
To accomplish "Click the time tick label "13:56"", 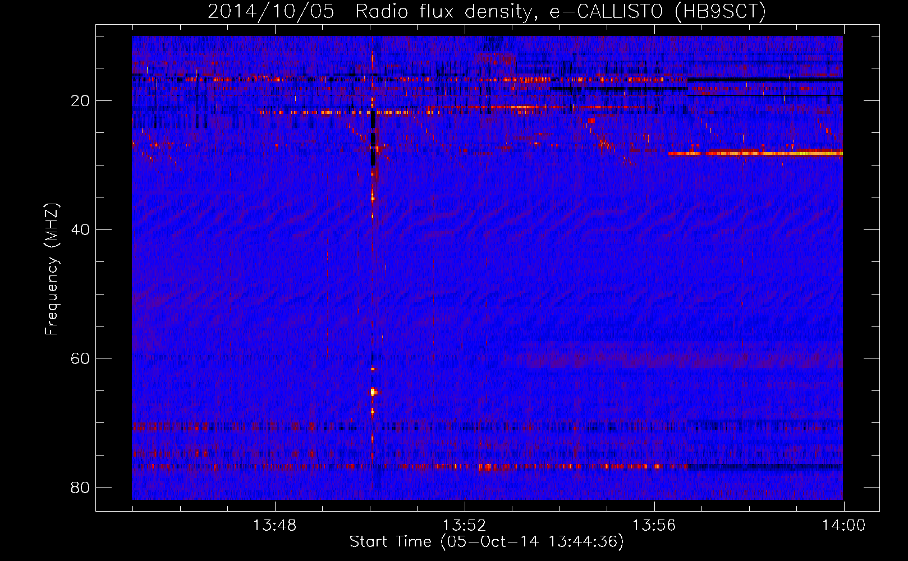I will point(654,526).
